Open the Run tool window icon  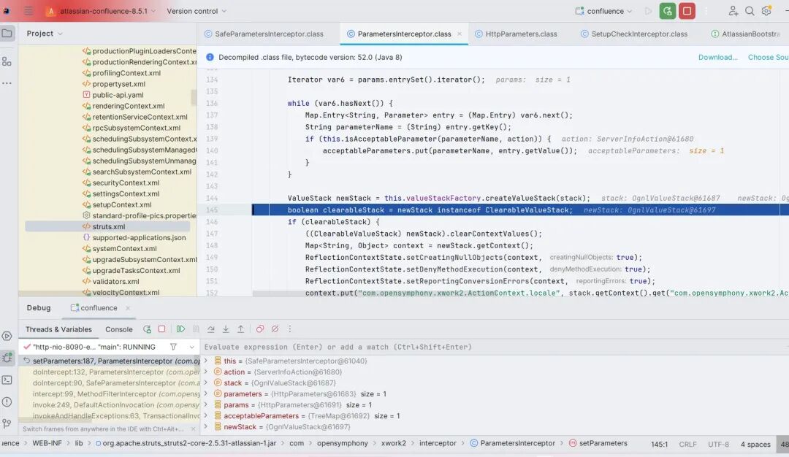(x=7, y=336)
